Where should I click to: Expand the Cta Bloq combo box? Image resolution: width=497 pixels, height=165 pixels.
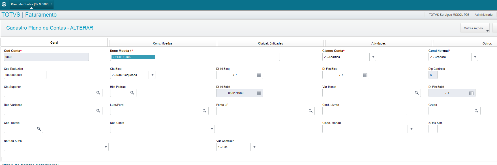click(153, 75)
